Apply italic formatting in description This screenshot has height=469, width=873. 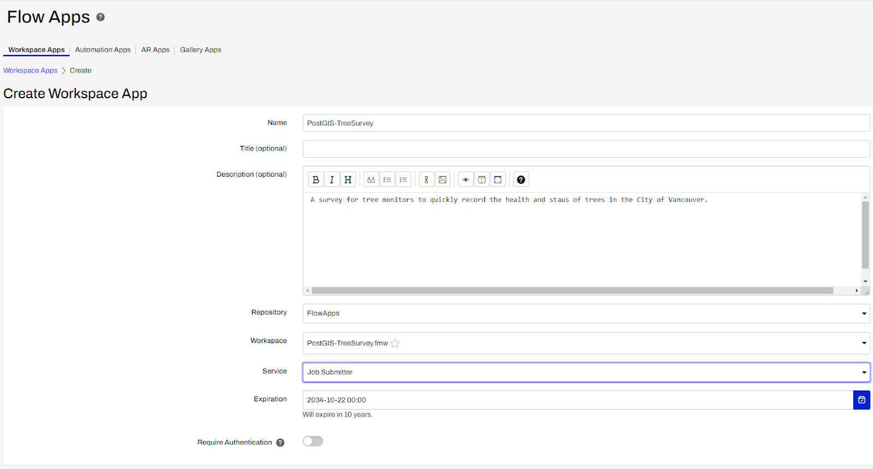(332, 179)
